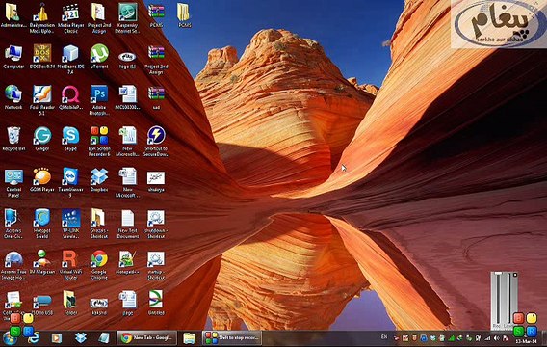Open the media player pinned taskbar icon
Screen dimensions: 547x347
click(x=57, y=337)
